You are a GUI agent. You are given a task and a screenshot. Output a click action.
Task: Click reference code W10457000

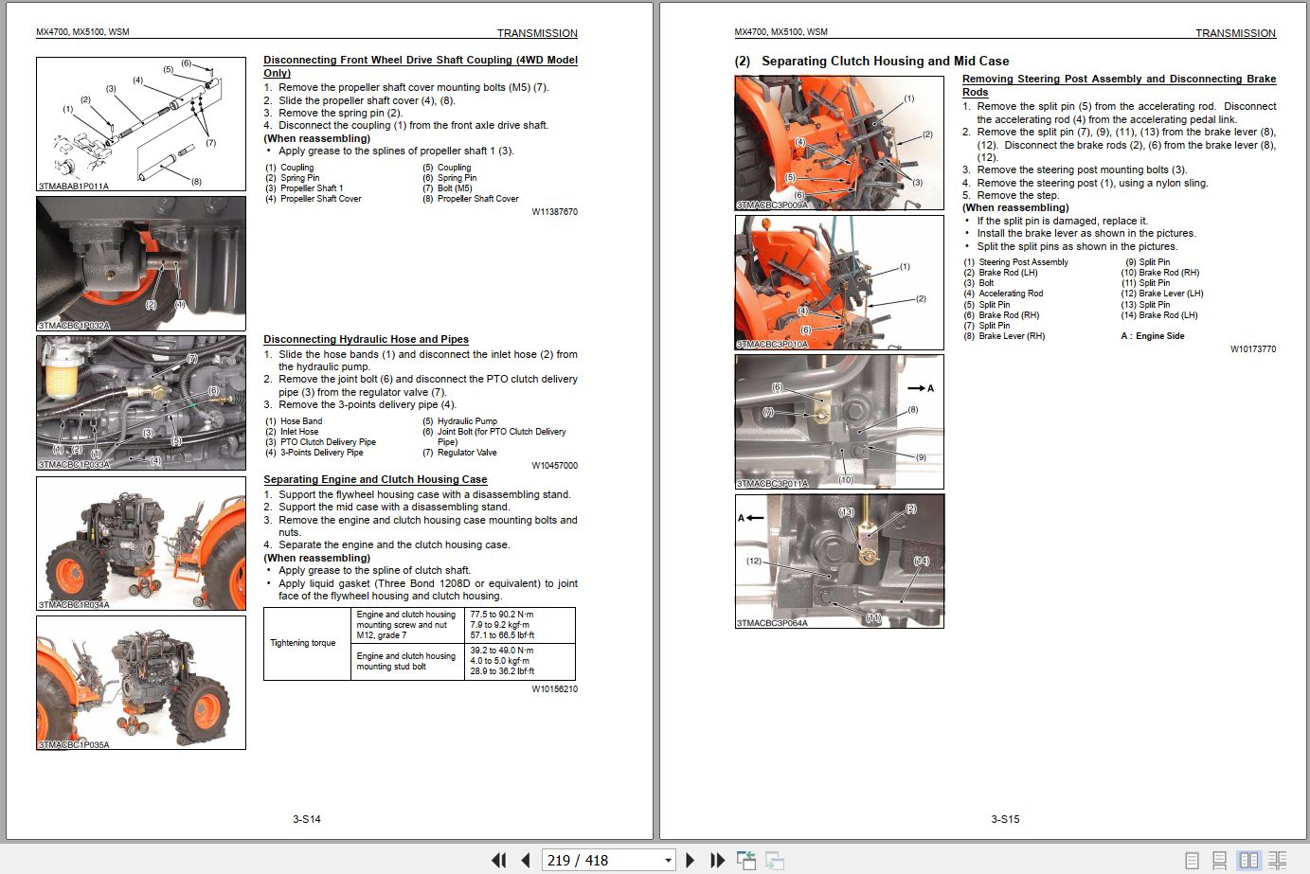pyautogui.click(x=554, y=466)
